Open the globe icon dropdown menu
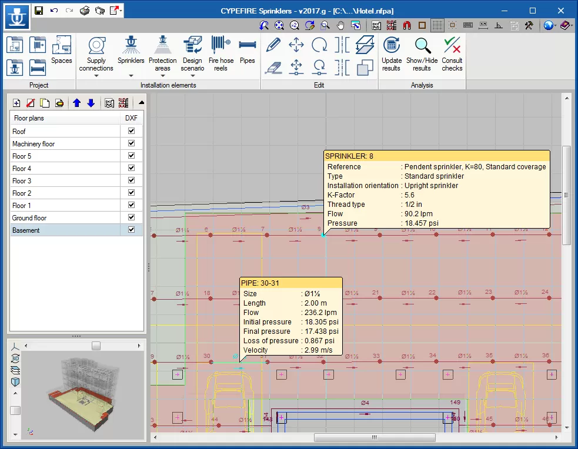 tap(555, 25)
